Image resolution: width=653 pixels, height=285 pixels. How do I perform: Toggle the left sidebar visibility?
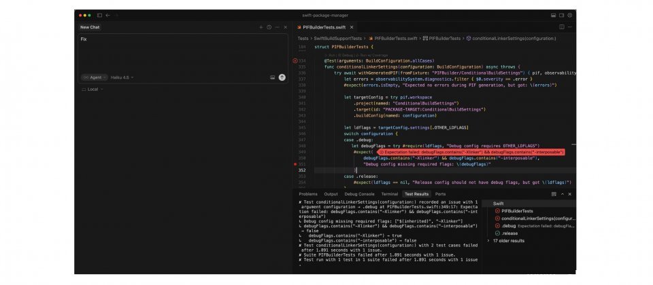click(99, 15)
